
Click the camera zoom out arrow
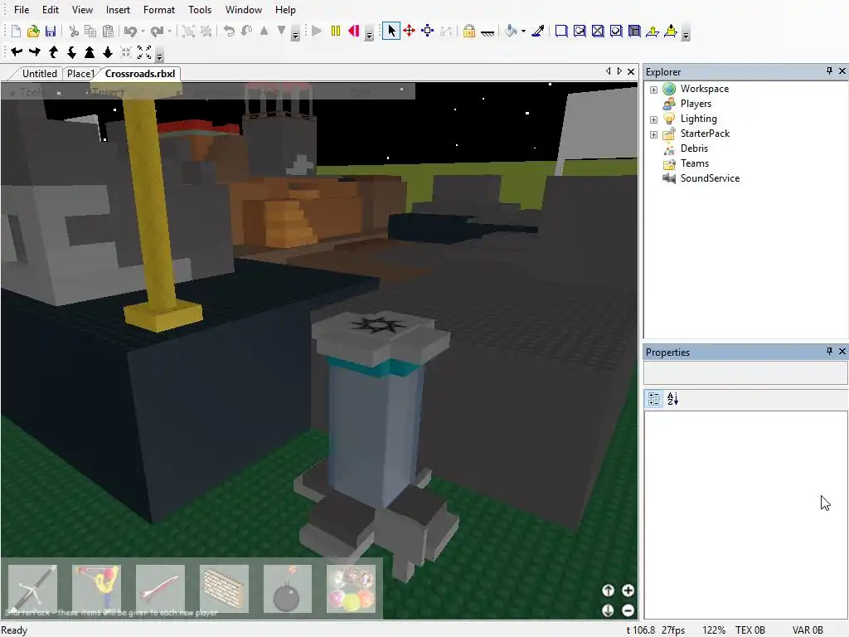coord(108,52)
